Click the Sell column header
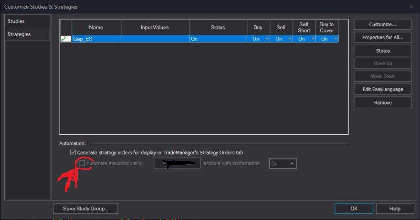The width and height of the screenshot is (420, 220). pyautogui.click(x=281, y=27)
